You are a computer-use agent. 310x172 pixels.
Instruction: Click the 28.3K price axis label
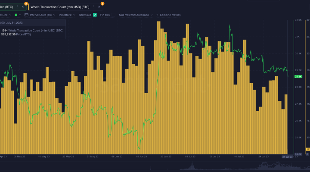click(298, 87)
